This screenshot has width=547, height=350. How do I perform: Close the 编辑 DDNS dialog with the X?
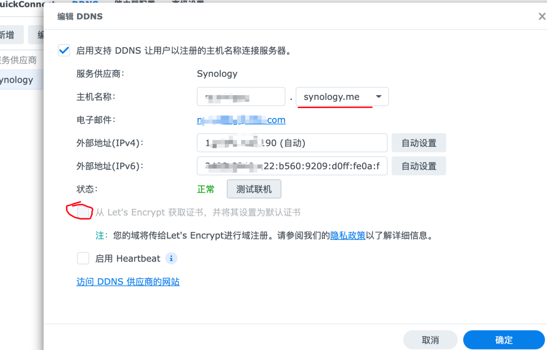(x=541, y=16)
